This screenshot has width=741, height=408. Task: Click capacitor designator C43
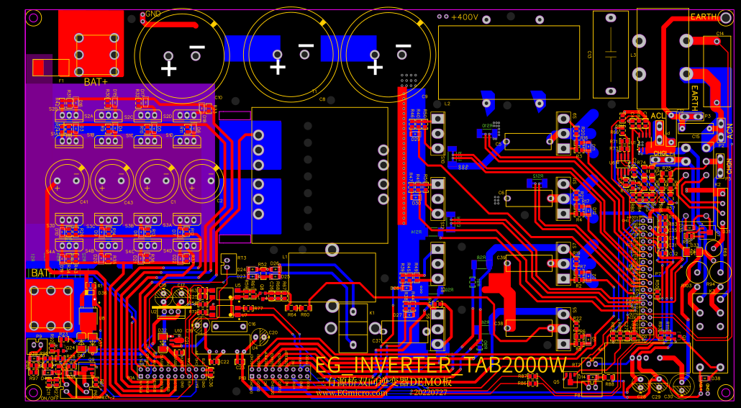pyautogui.click(x=129, y=202)
